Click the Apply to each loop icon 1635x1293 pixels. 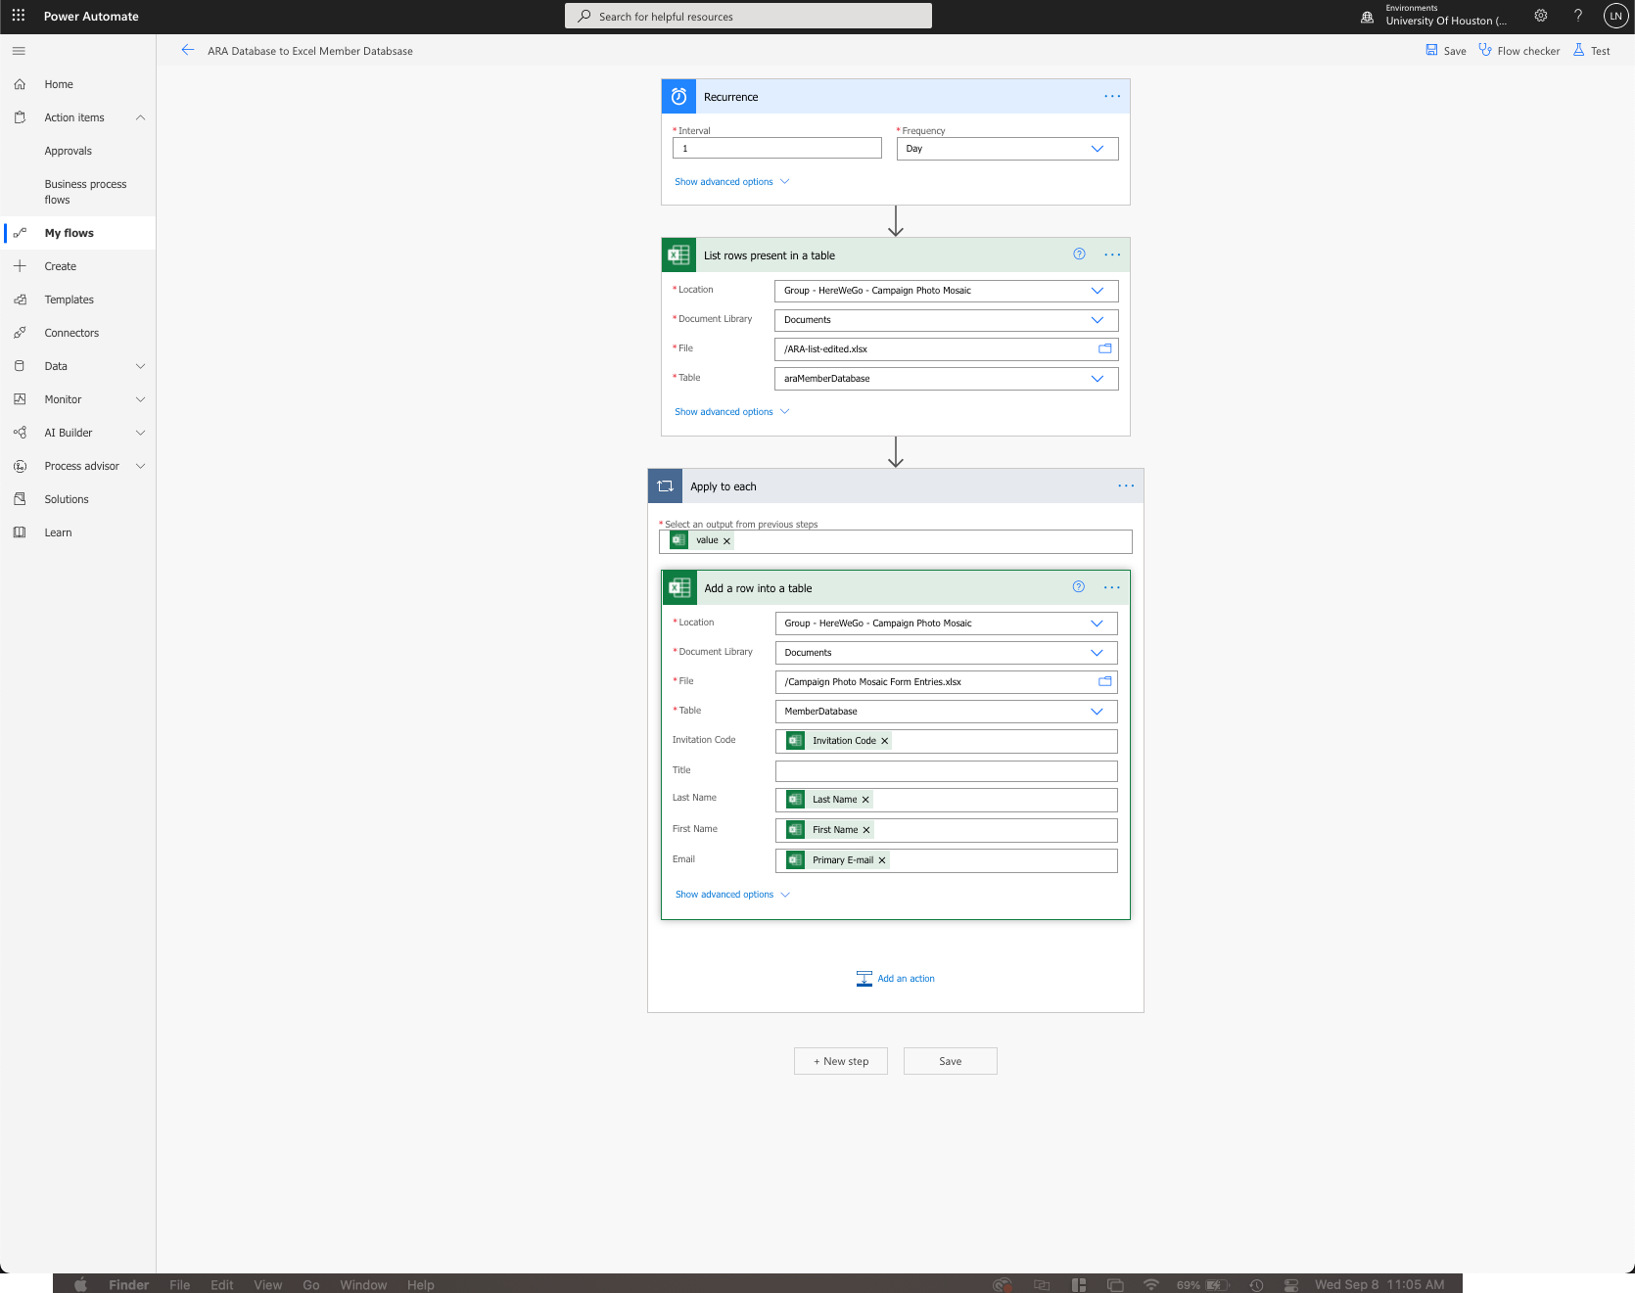point(665,485)
